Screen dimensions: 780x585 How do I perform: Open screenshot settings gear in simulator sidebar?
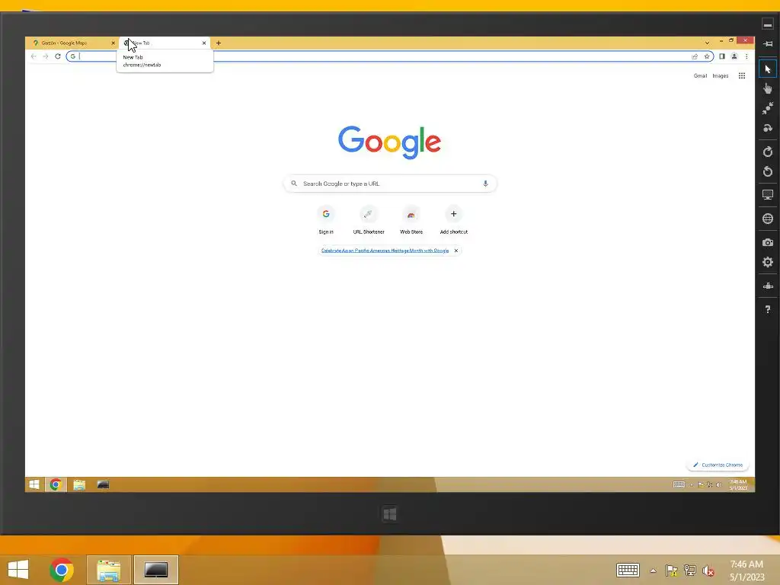tap(768, 262)
